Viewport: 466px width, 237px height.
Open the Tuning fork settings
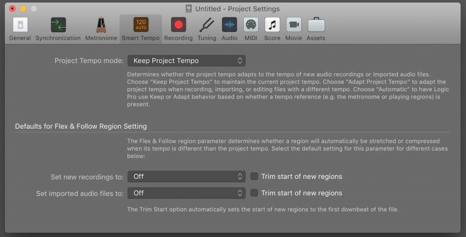point(206,25)
